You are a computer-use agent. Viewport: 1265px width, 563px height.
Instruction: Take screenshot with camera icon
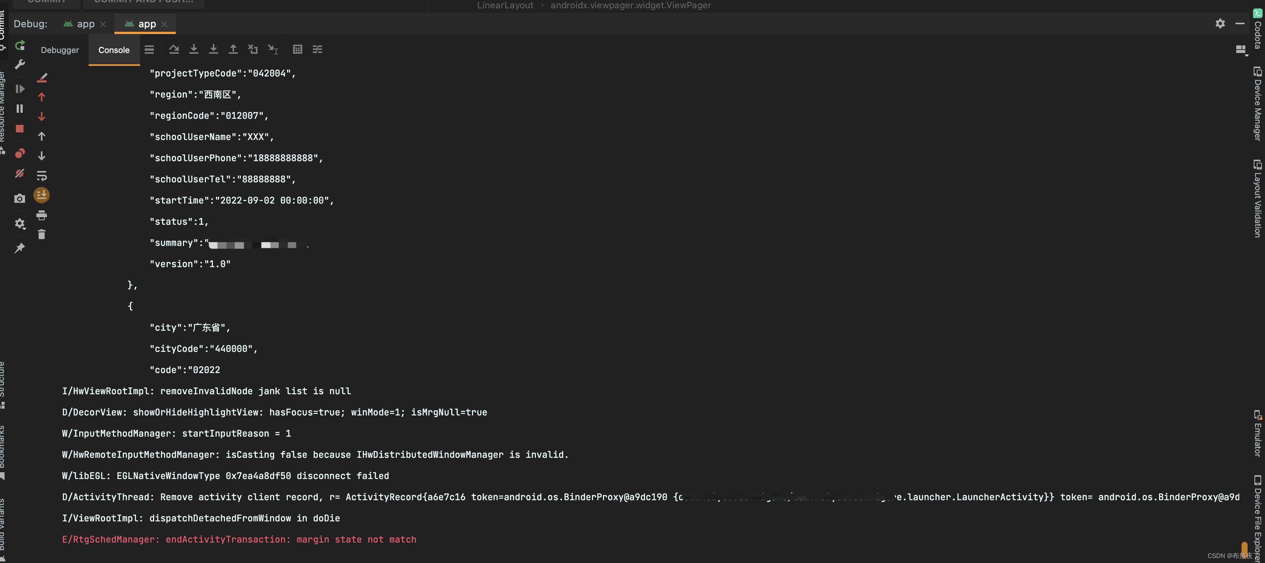click(x=20, y=199)
